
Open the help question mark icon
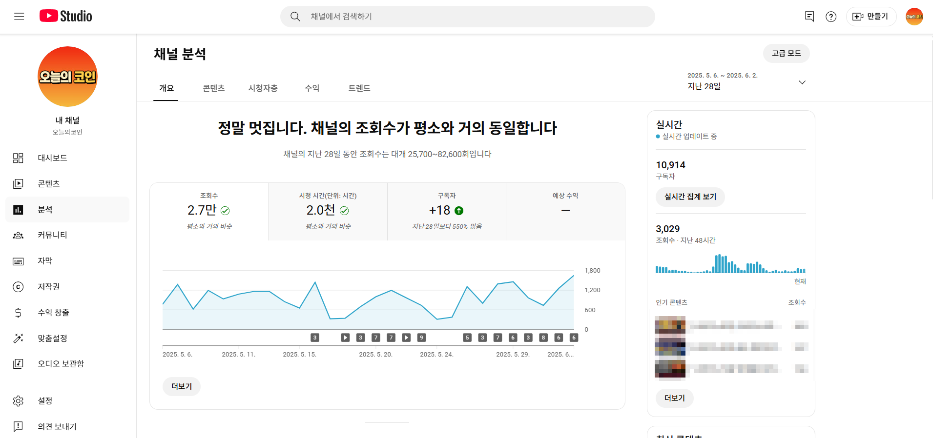(830, 17)
